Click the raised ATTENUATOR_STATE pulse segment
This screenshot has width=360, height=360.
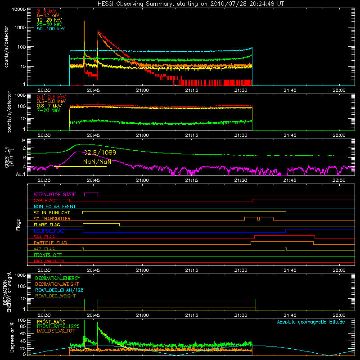pos(91,193)
